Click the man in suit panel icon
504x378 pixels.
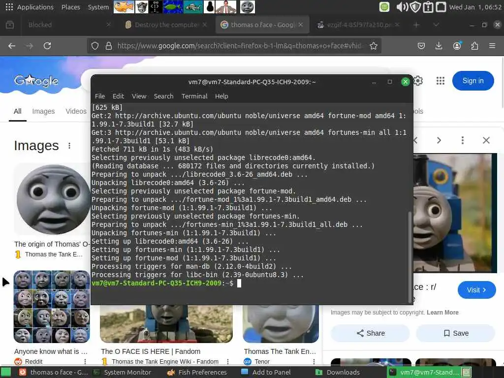pos(225,7)
